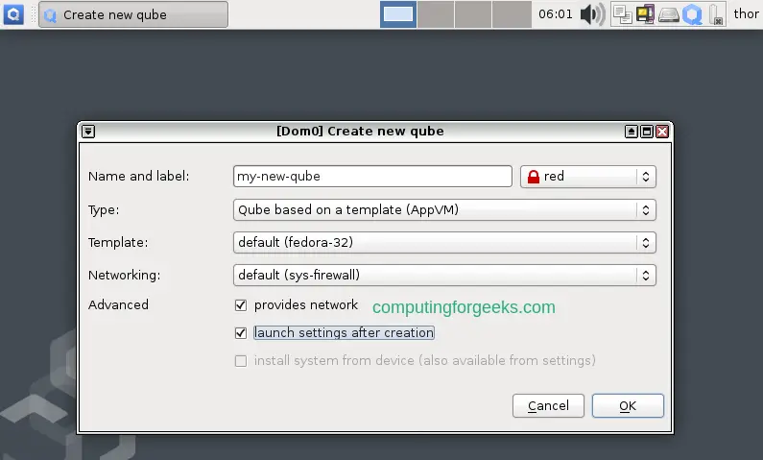Click the Qubes updates tray icon
763x460 pixels.
click(x=645, y=14)
